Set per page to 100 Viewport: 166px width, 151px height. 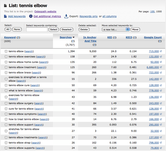pyautogui.click(x=152, y=11)
